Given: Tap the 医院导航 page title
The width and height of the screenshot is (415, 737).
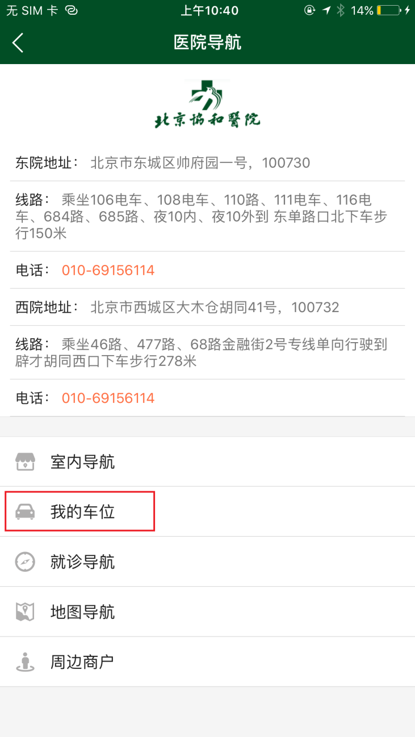Looking at the screenshot, I should pyautogui.click(x=207, y=43).
